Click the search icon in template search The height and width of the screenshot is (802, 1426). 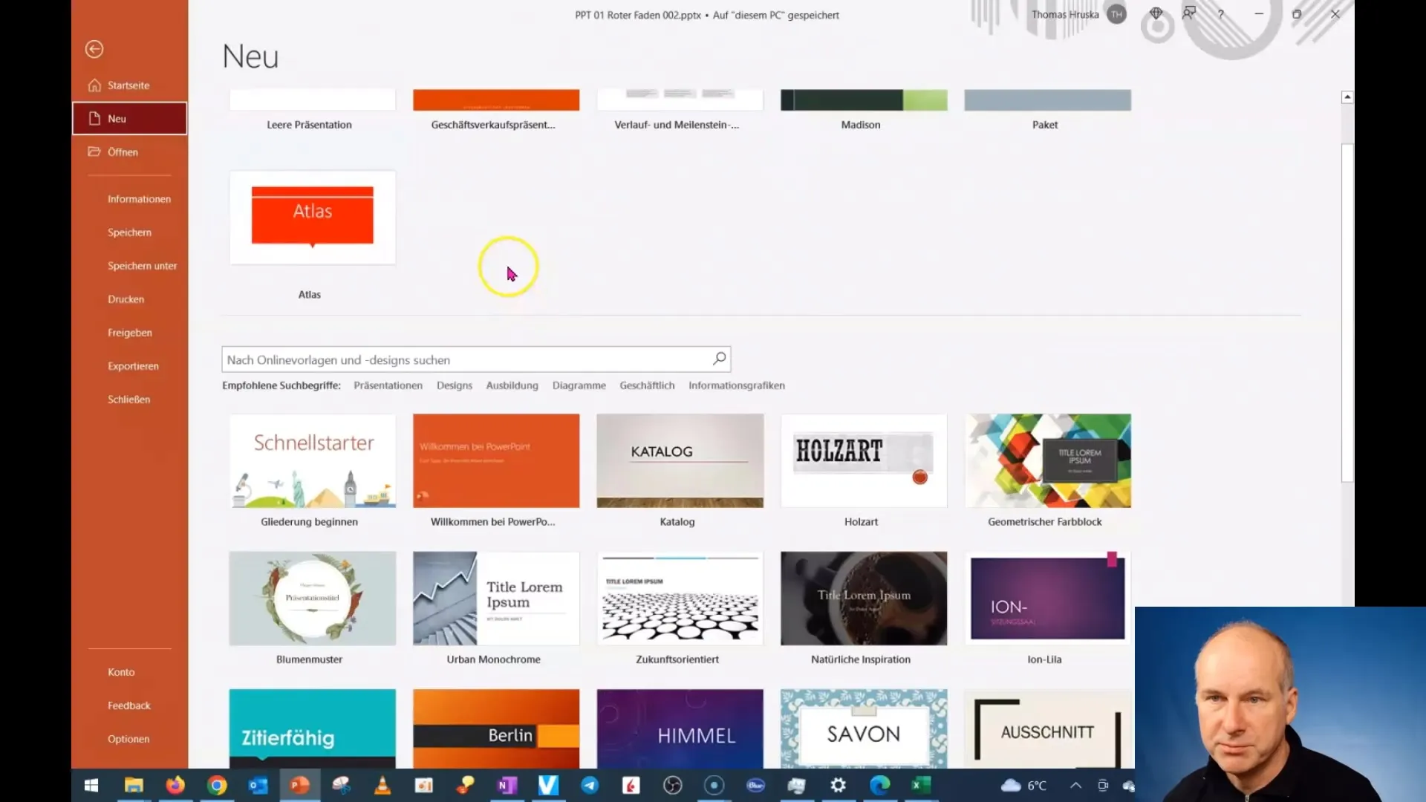coord(719,359)
